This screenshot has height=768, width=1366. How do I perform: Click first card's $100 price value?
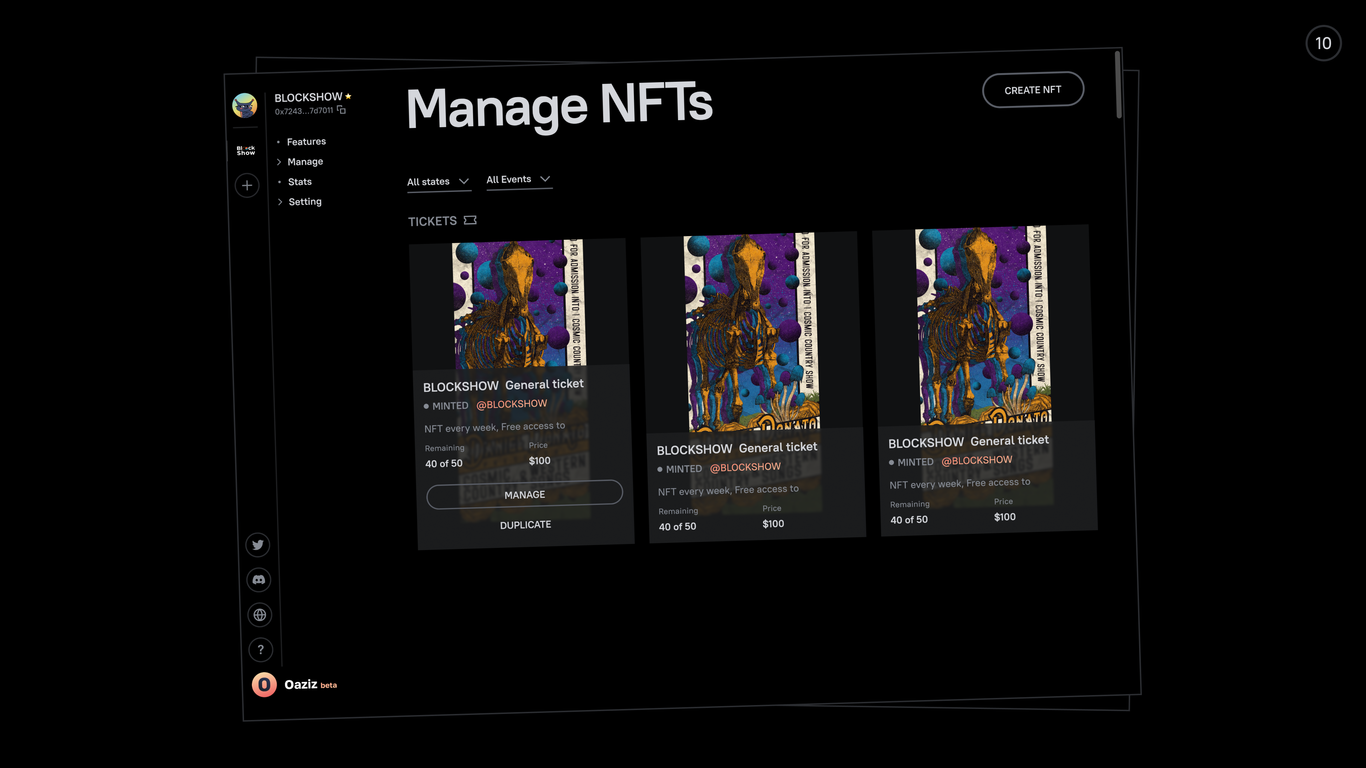pyautogui.click(x=539, y=460)
